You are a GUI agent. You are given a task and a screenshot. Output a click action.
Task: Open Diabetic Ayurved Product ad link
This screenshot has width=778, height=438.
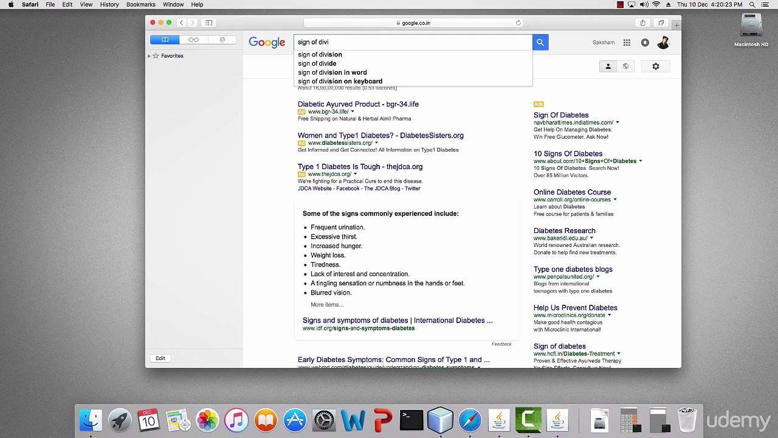click(x=358, y=104)
